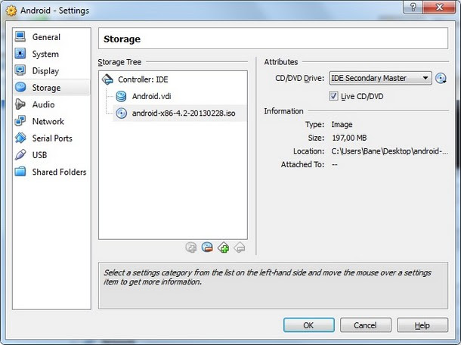Click the Shared Folders folder icon
461x345 pixels.
point(20,171)
